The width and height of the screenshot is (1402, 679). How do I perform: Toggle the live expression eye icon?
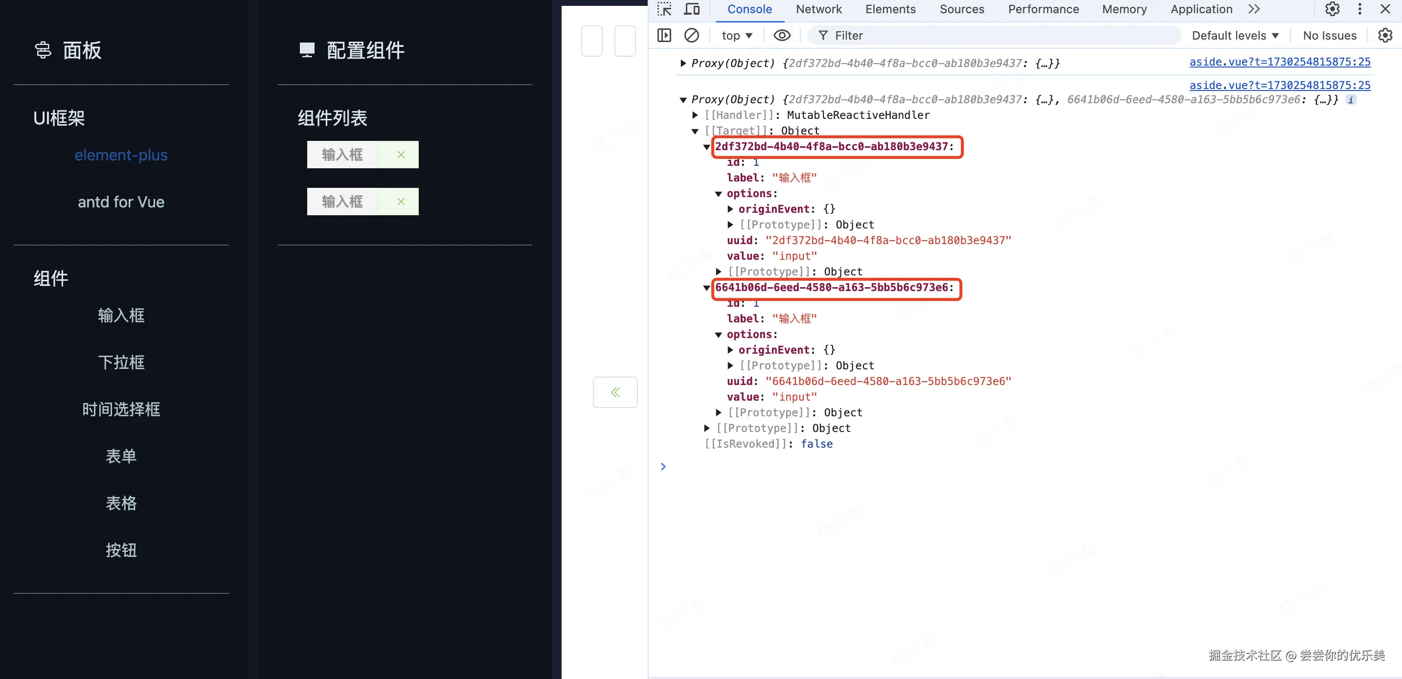[782, 35]
